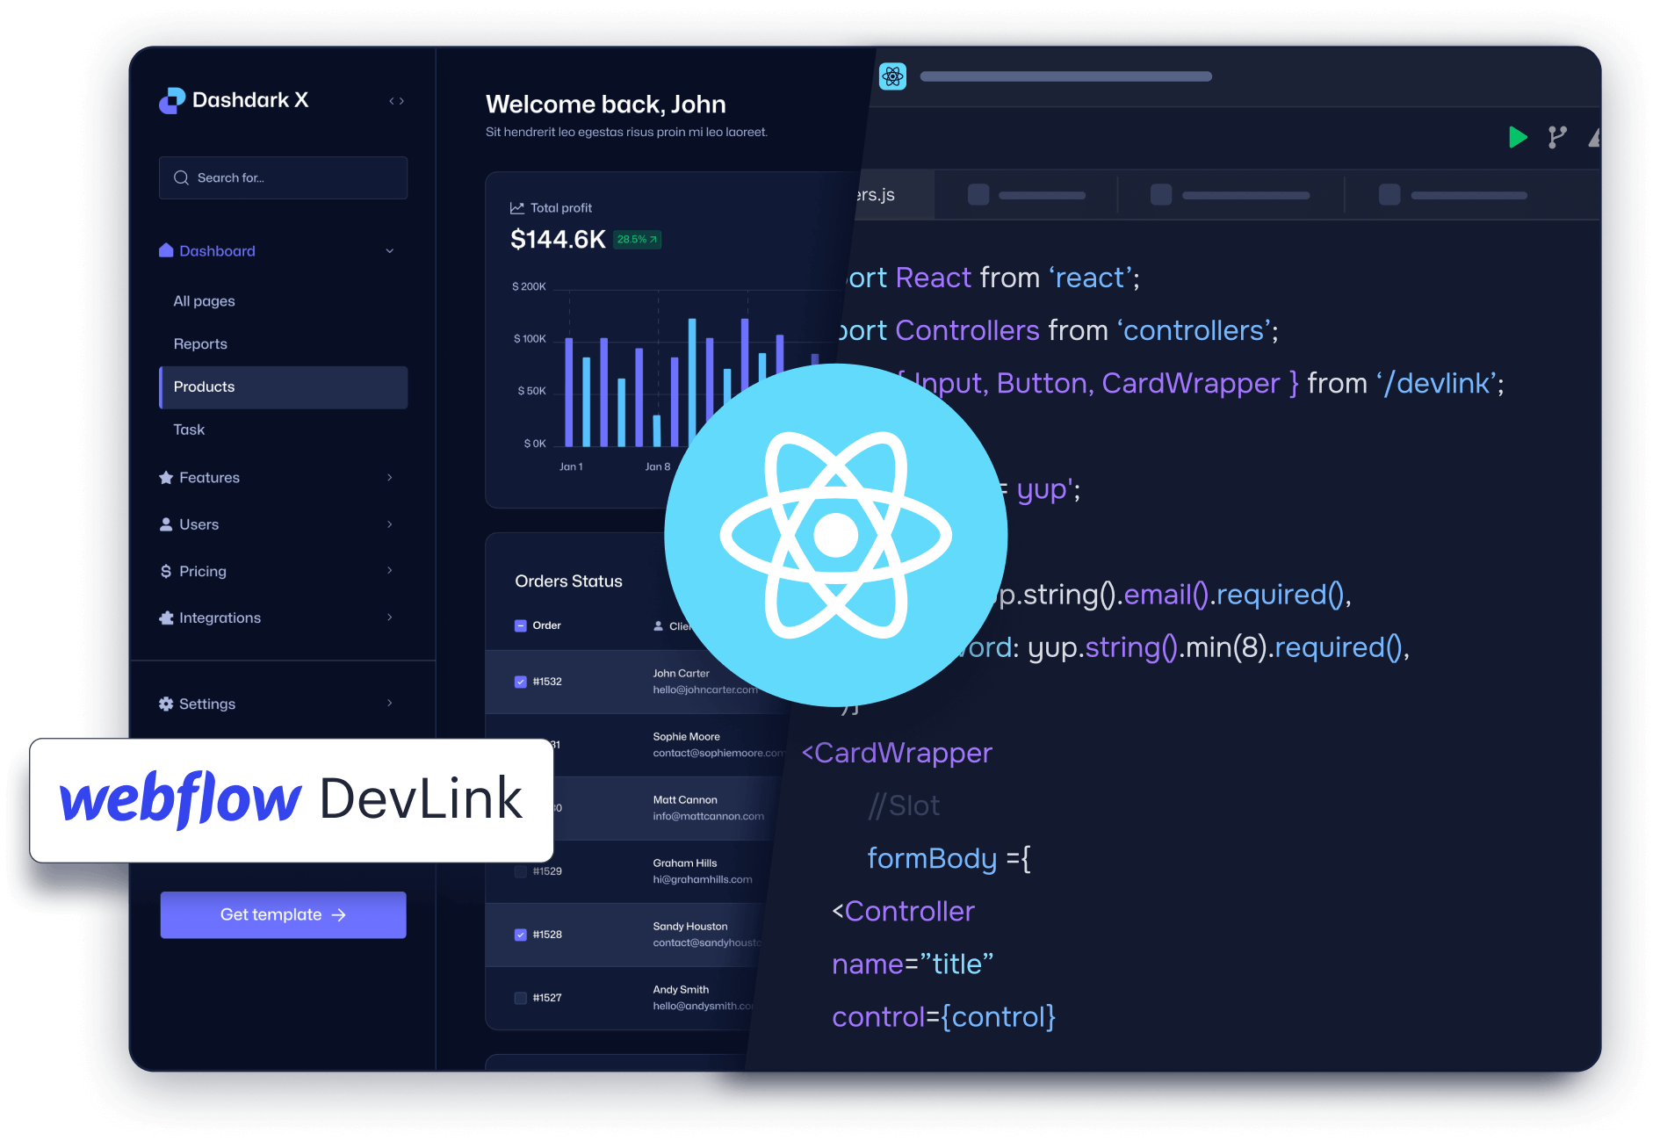Click the loading progress pill in the title bar
The image size is (1660, 1141).
(x=1065, y=76)
